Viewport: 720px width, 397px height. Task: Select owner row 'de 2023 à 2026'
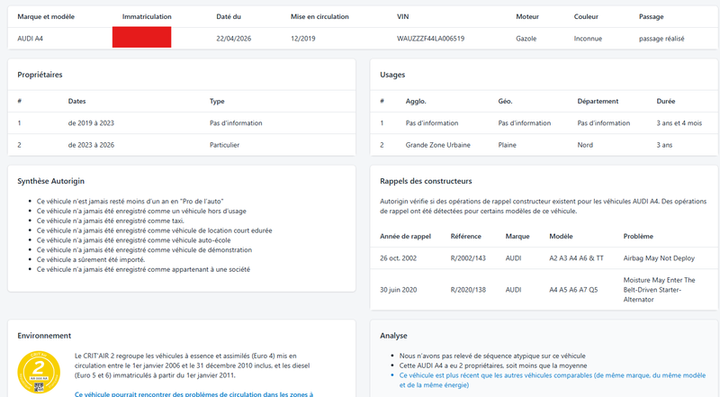[182, 145]
